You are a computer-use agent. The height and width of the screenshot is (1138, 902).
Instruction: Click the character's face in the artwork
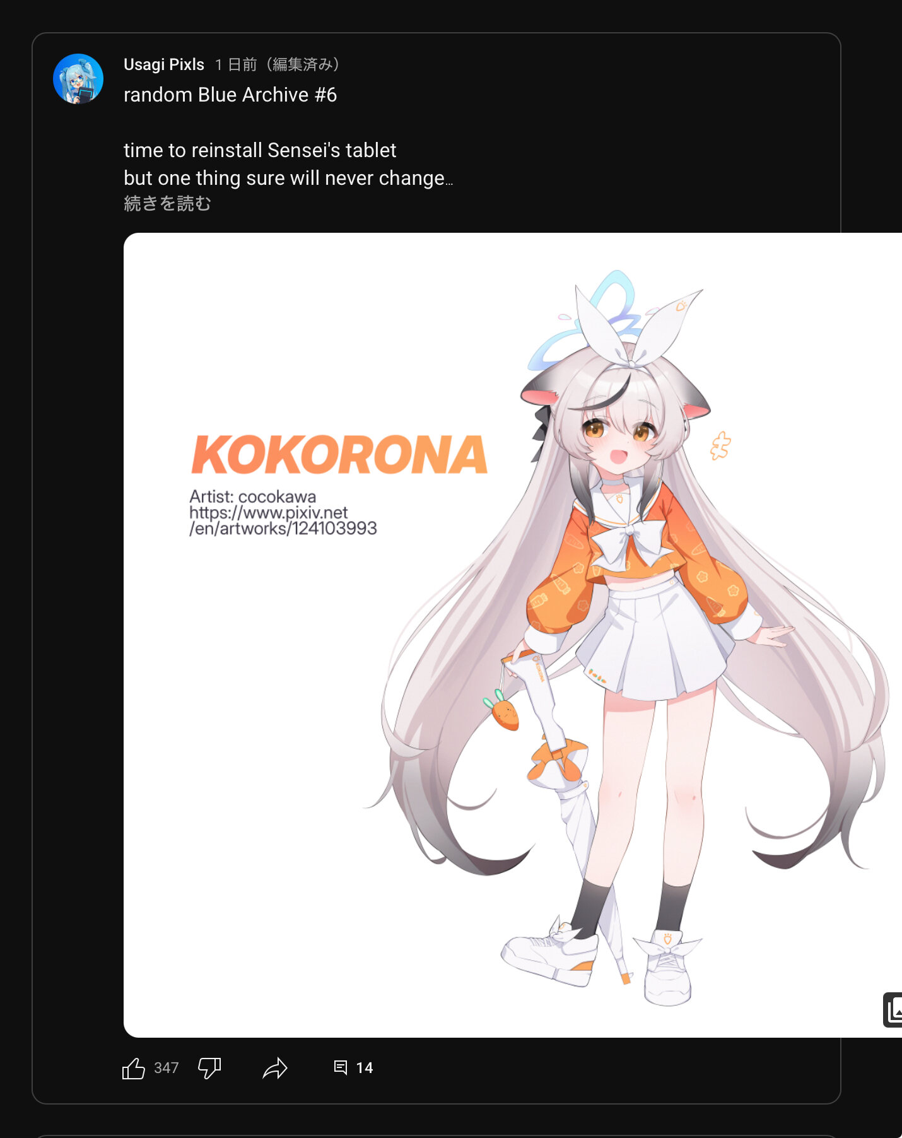(618, 437)
